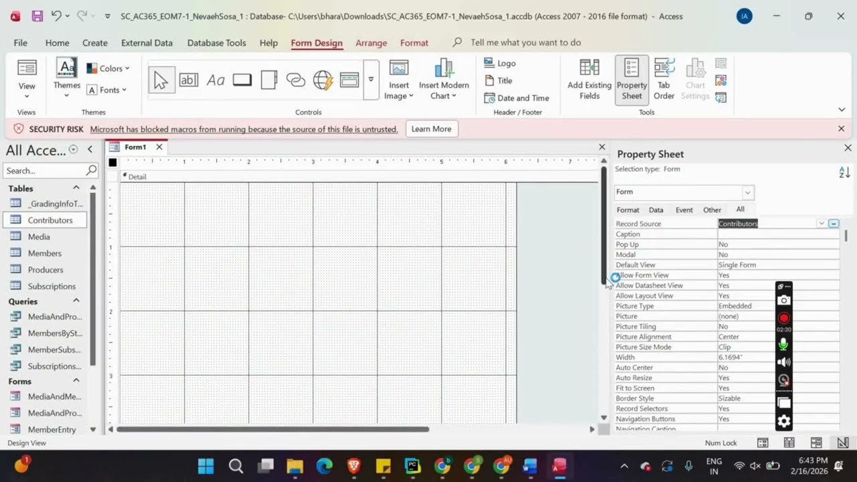Choose the Web Browser control
The image size is (857, 482).
[x=323, y=80]
